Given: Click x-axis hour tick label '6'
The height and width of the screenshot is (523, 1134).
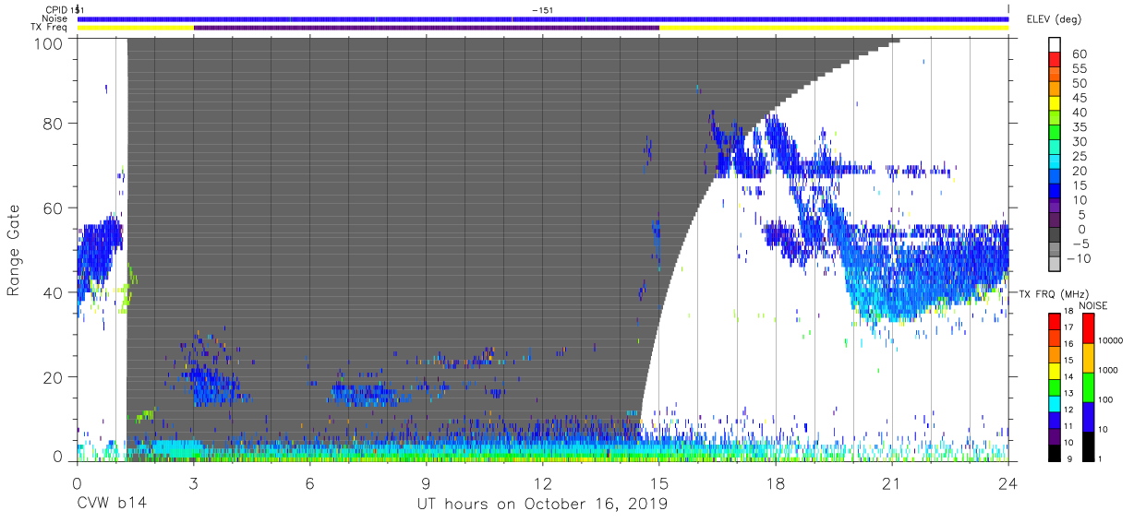Looking at the screenshot, I should pyautogui.click(x=310, y=482).
